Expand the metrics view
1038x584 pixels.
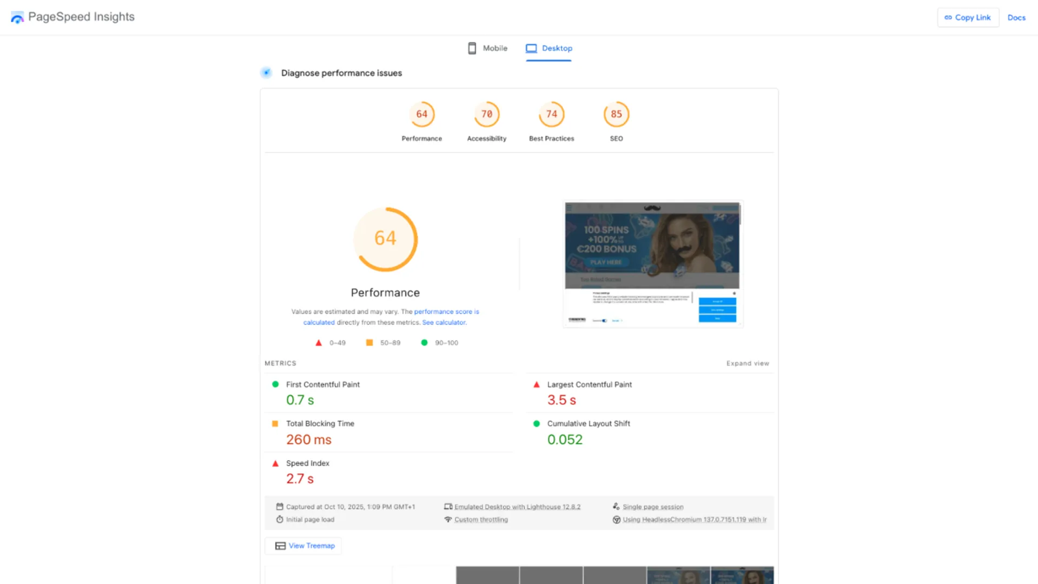pyautogui.click(x=747, y=363)
